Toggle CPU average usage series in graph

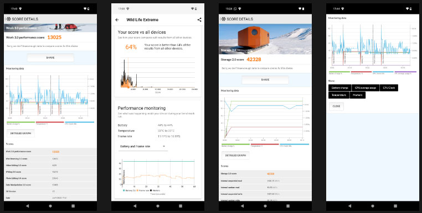pos(366,88)
